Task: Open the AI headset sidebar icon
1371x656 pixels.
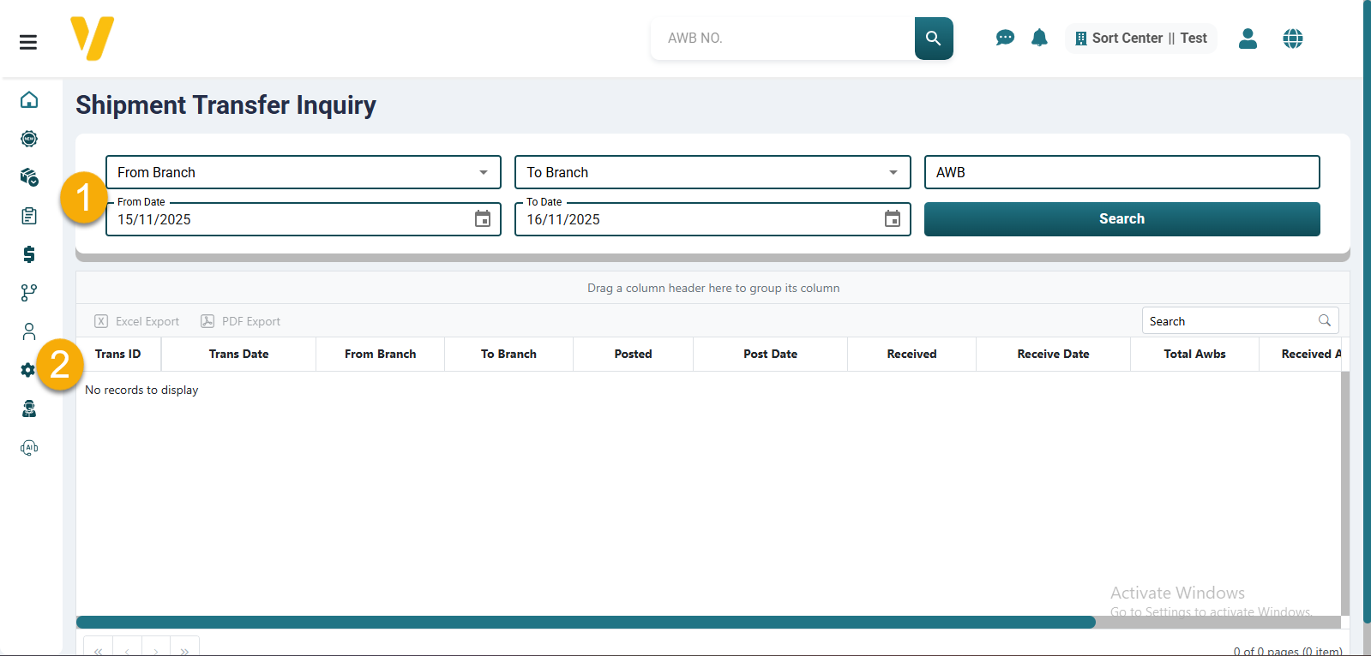Action: [29, 448]
